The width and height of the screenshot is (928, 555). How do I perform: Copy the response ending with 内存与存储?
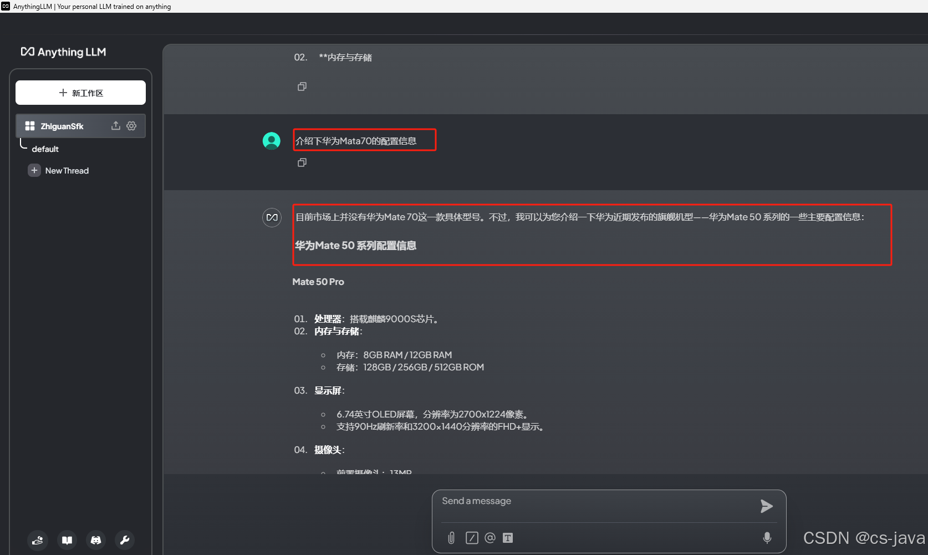pos(302,86)
